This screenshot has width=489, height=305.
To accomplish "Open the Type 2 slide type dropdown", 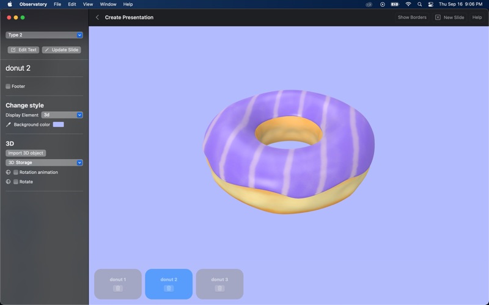I will tap(44, 35).
